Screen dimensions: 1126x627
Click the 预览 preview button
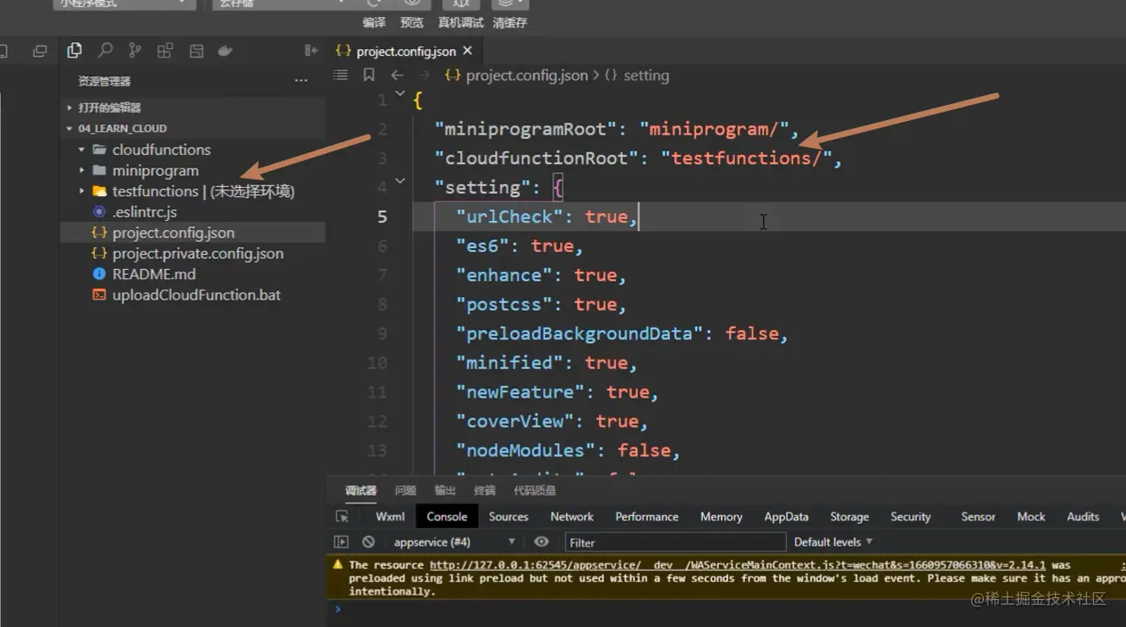click(x=412, y=23)
